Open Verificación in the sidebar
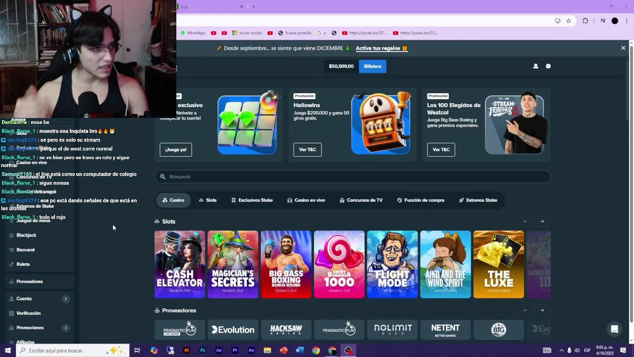Image resolution: width=634 pixels, height=357 pixels. (x=39, y=313)
